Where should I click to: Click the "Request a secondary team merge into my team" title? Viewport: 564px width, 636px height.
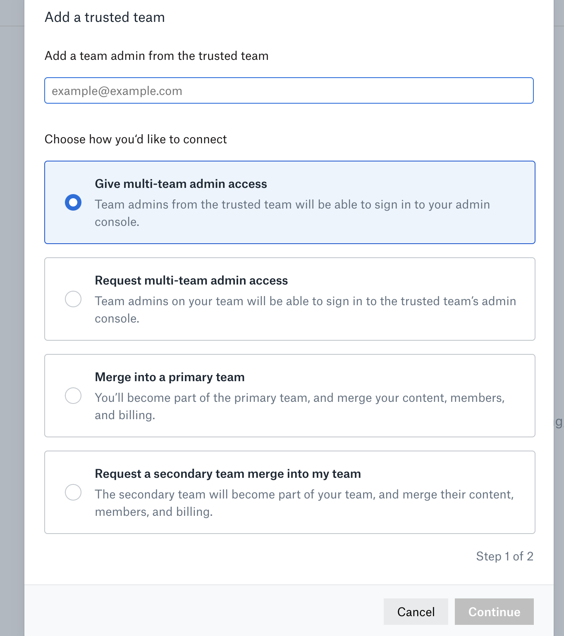pos(227,474)
